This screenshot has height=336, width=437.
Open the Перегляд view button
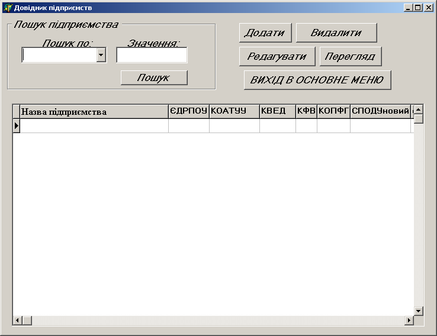(351, 57)
